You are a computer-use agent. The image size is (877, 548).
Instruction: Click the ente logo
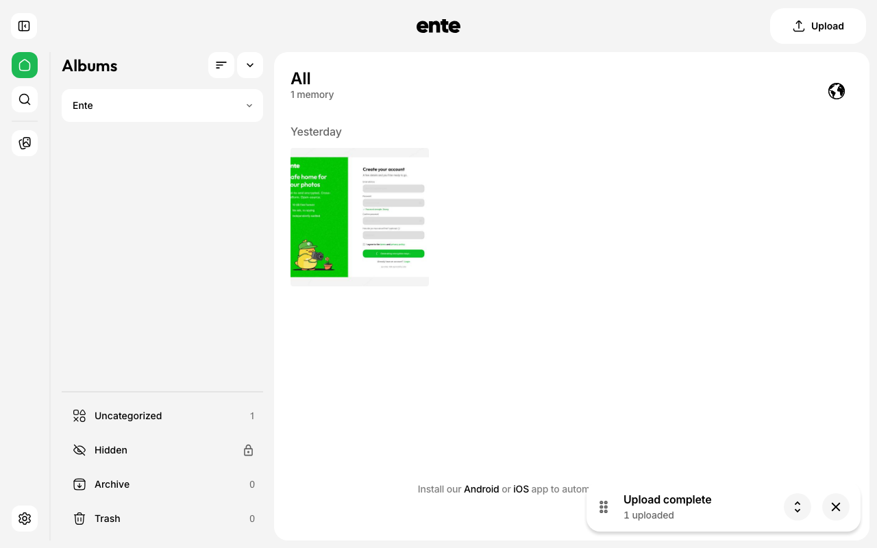438,26
